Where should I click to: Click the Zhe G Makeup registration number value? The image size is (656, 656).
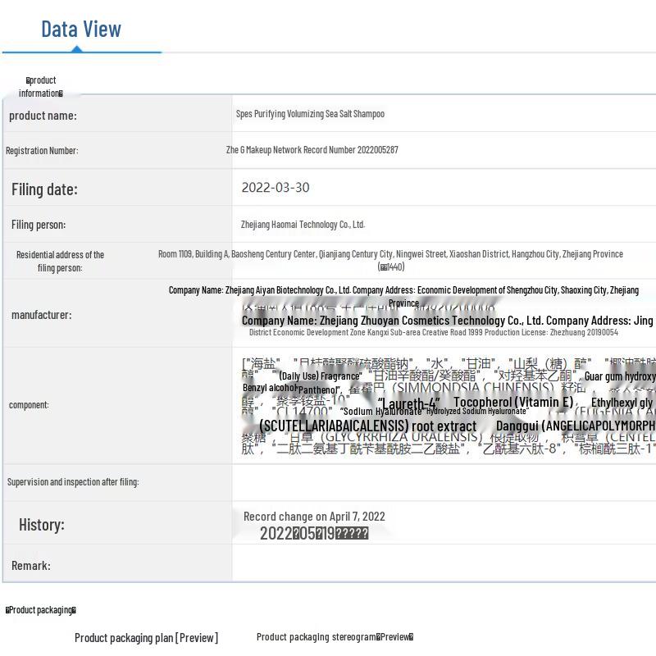tap(312, 150)
